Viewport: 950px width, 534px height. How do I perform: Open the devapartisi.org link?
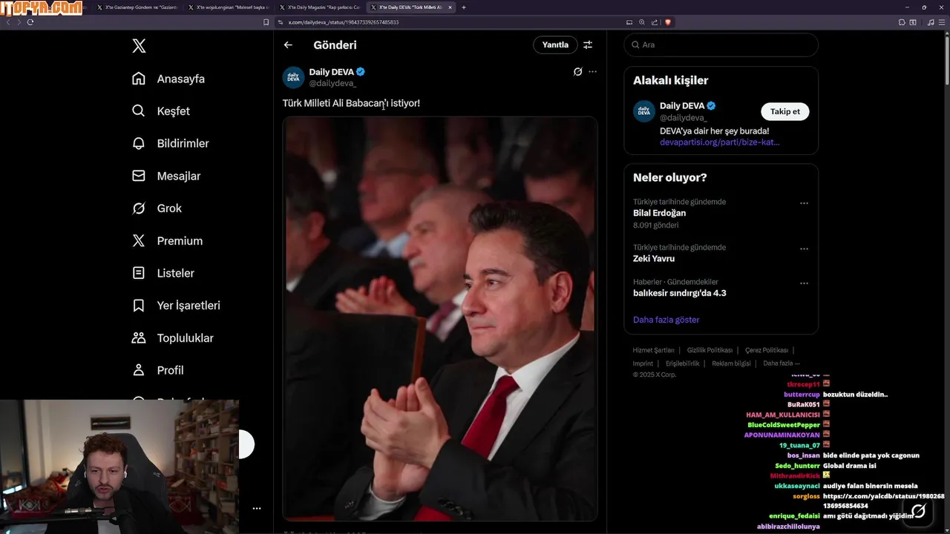pos(720,142)
